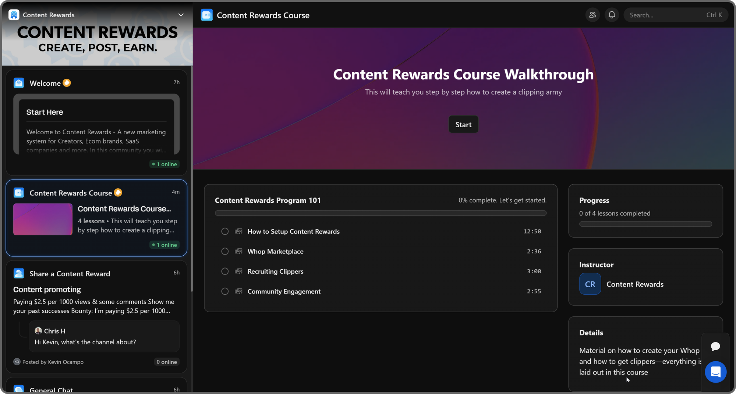
Task: Open the Content Rewards instructor profile
Action: (635, 284)
